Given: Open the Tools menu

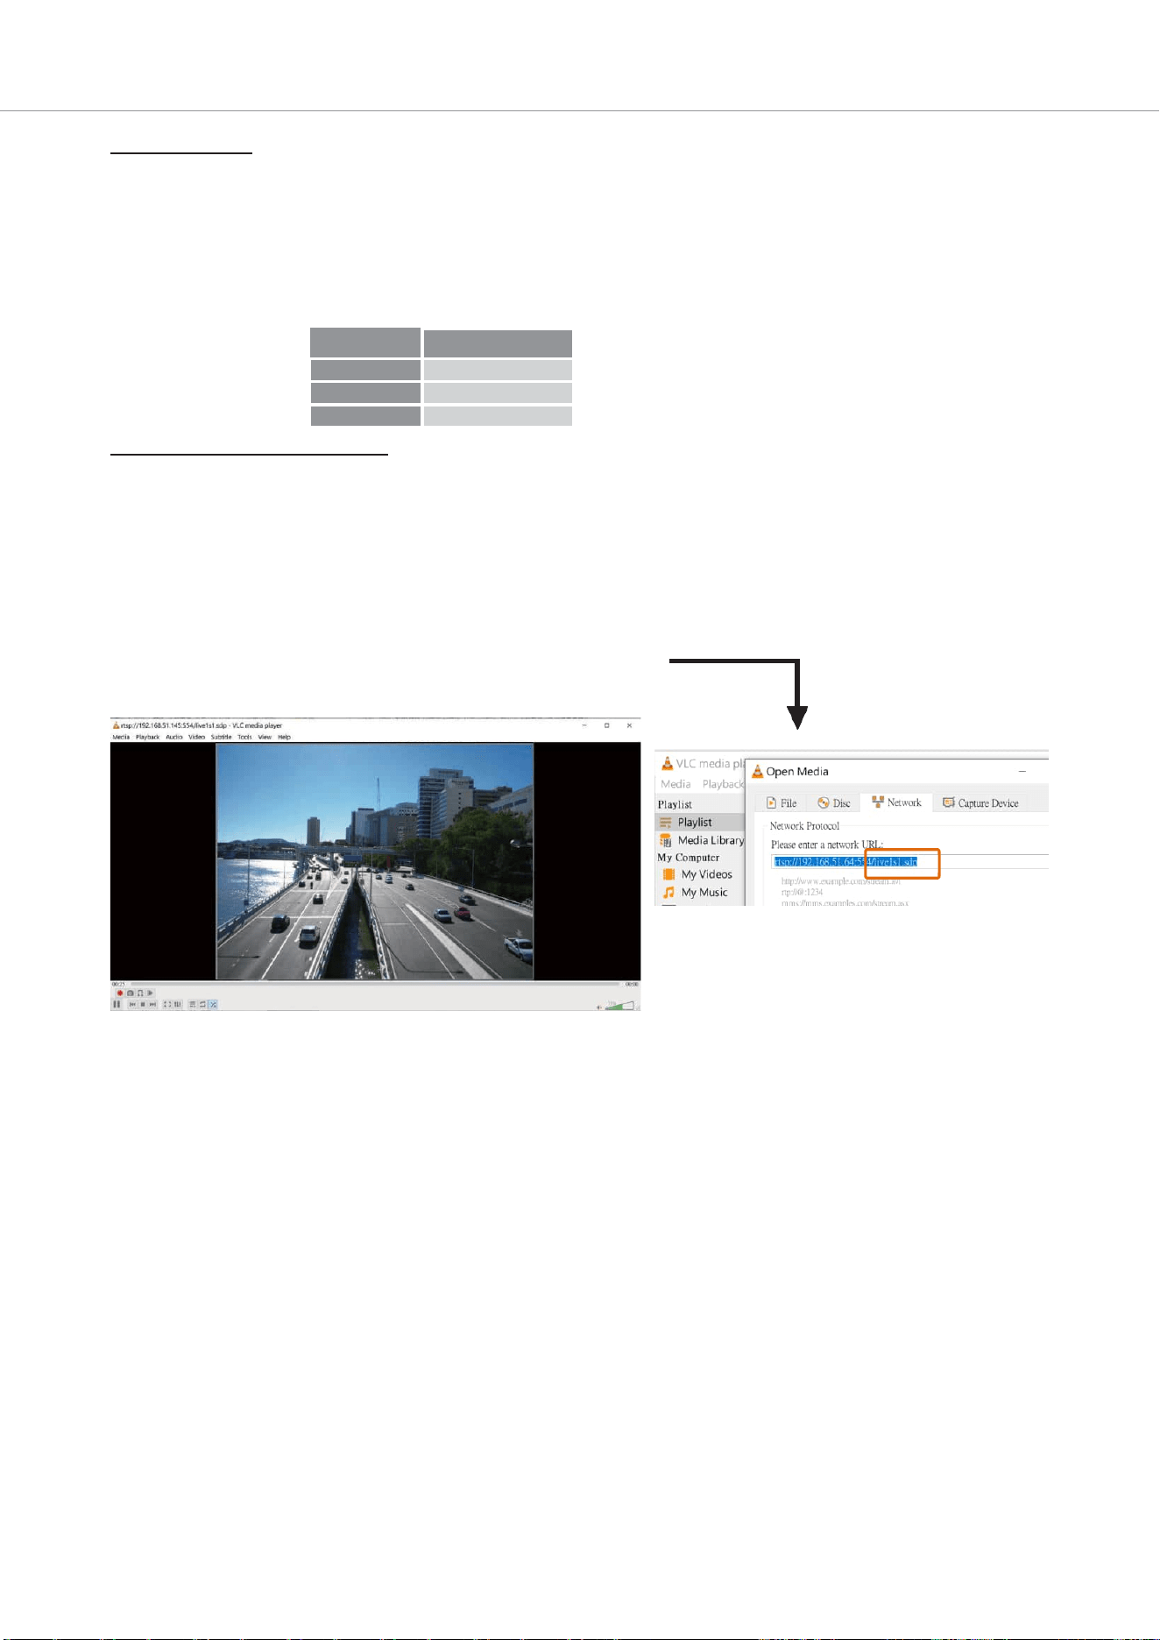Looking at the screenshot, I should point(244,737).
